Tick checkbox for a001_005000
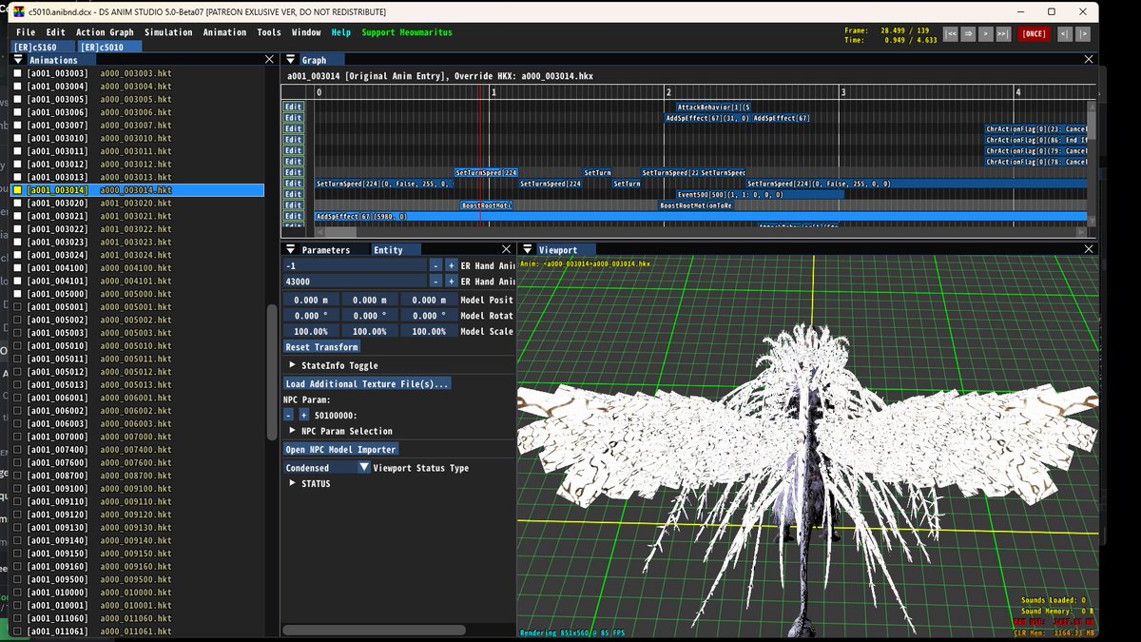Screen dimensions: 1141x642 (16, 294)
